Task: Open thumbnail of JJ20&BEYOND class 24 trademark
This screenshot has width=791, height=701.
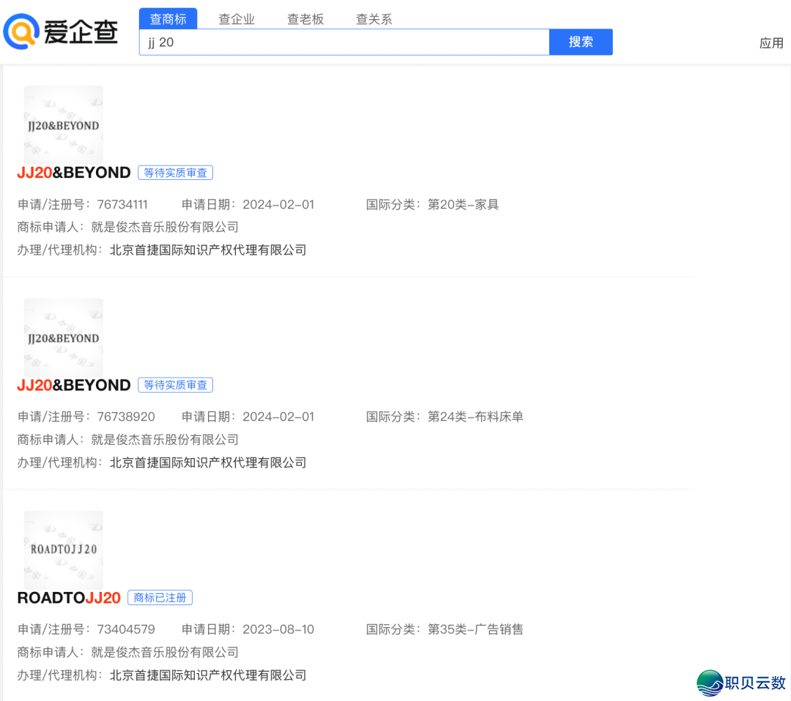Action: pos(64,337)
